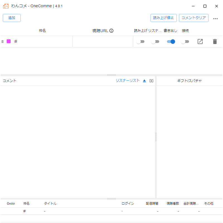
Task: Open the three-dot more options menu
Action: pyautogui.click(x=215, y=18)
